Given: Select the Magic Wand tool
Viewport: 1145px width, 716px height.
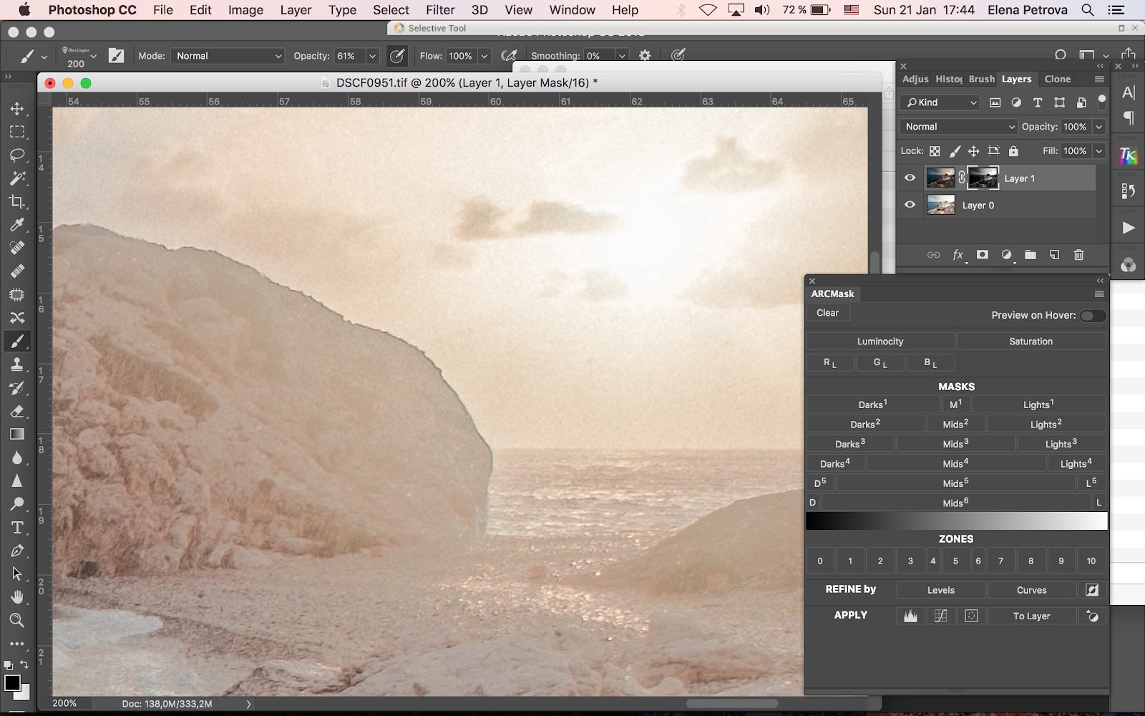Looking at the screenshot, I should pyautogui.click(x=17, y=178).
